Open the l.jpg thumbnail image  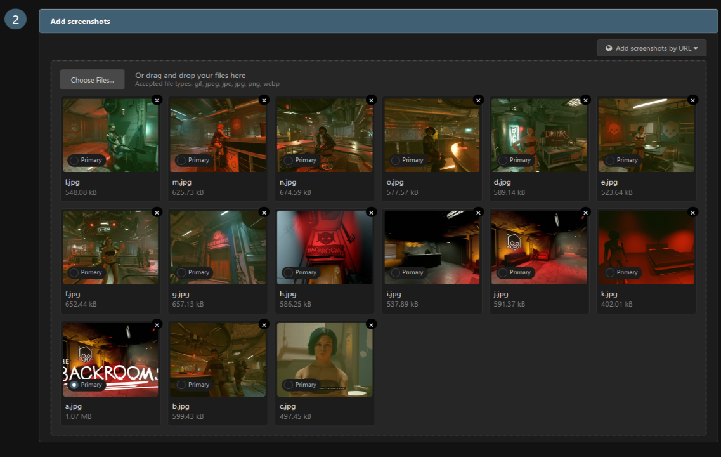(x=110, y=135)
